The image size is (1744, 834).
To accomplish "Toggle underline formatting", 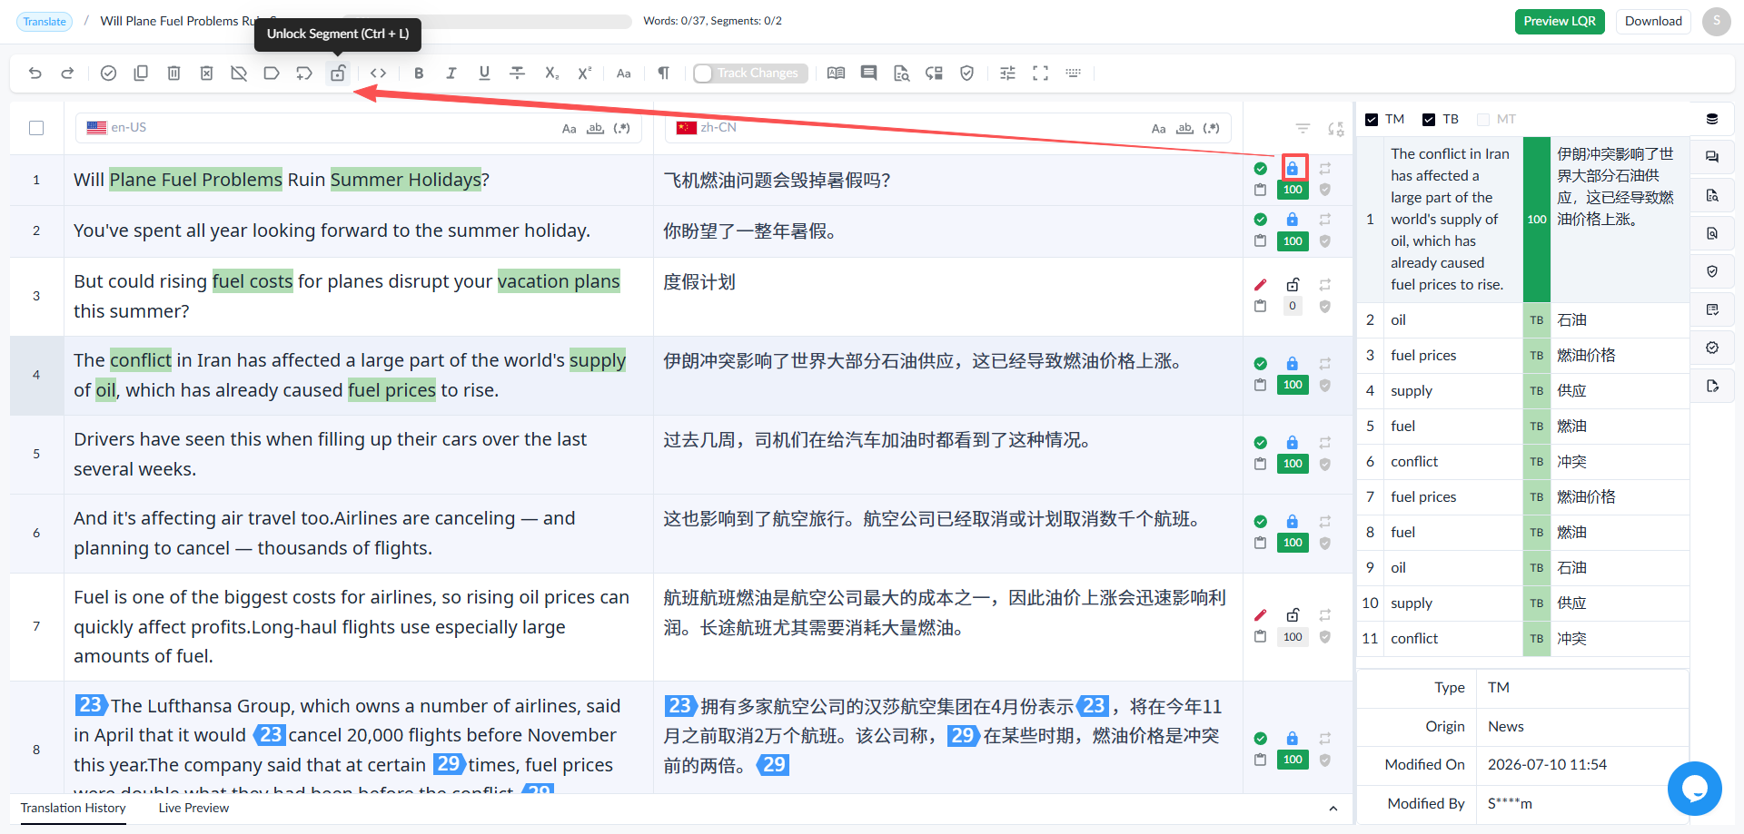I will pos(484,74).
